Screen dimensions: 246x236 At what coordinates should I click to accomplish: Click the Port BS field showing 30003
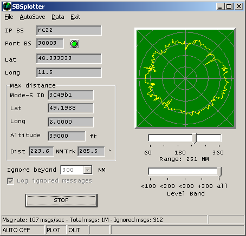tap(50, 43)
